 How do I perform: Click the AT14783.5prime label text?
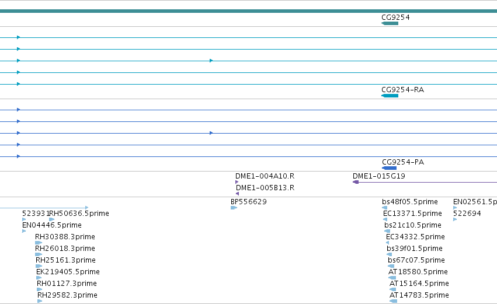tap(419, 295)
